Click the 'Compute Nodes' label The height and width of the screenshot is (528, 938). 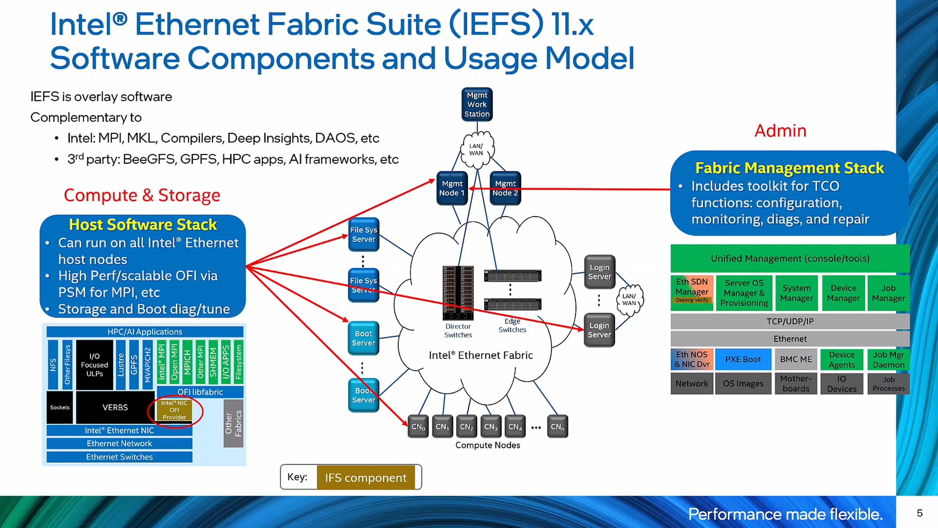488,445
